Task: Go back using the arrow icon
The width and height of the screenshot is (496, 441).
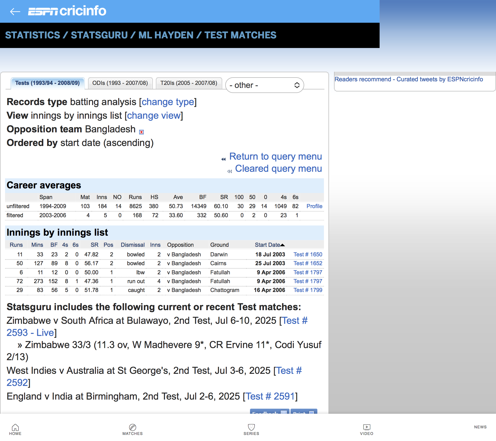Action: (x=15, y=11)
